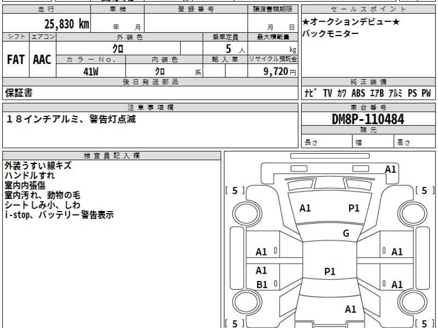Select the 9,720円 recycle deposit amount

[280, 71]
